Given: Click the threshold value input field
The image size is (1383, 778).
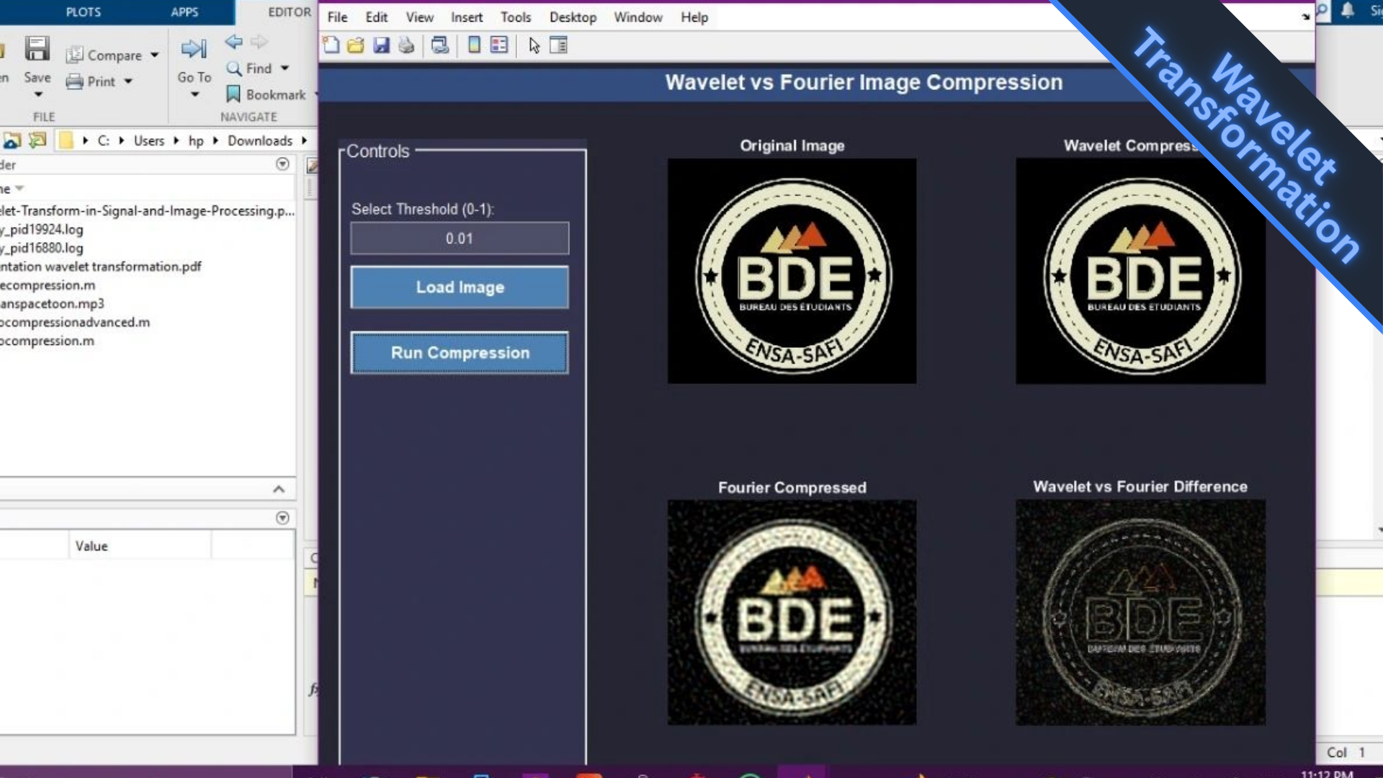Looking at the screenshot, I should point(460,238).
